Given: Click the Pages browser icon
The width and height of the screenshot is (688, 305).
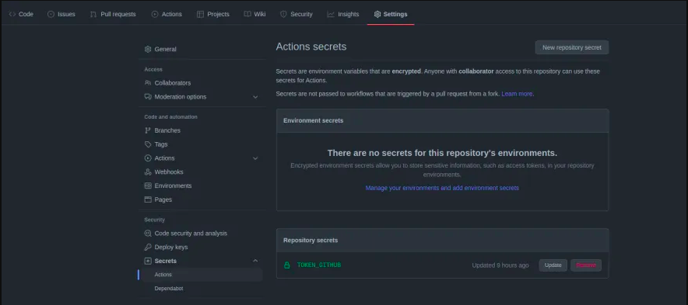Looking at the screenshot, I should pyautogui.click(x=148, y=199).
